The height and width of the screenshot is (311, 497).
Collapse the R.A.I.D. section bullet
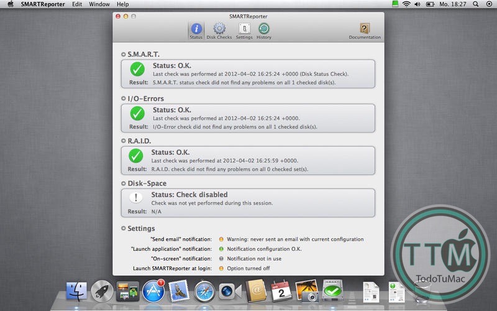tap(123, 141)
